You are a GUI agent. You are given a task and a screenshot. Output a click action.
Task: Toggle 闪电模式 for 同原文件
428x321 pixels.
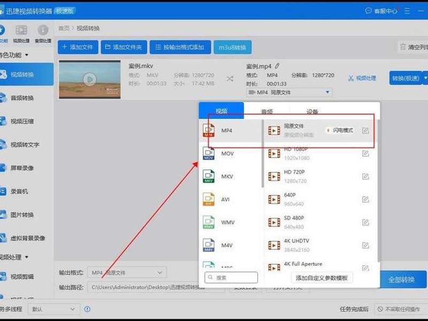[x=340, y=131]
